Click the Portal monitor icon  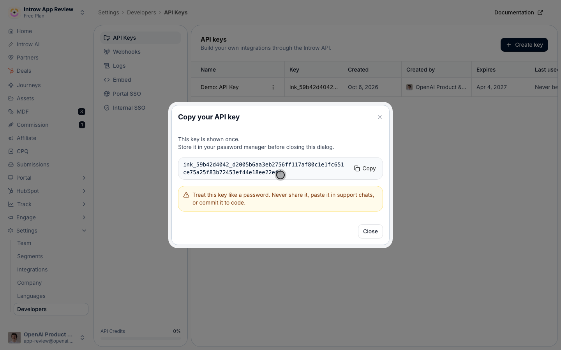click(11, 178)
